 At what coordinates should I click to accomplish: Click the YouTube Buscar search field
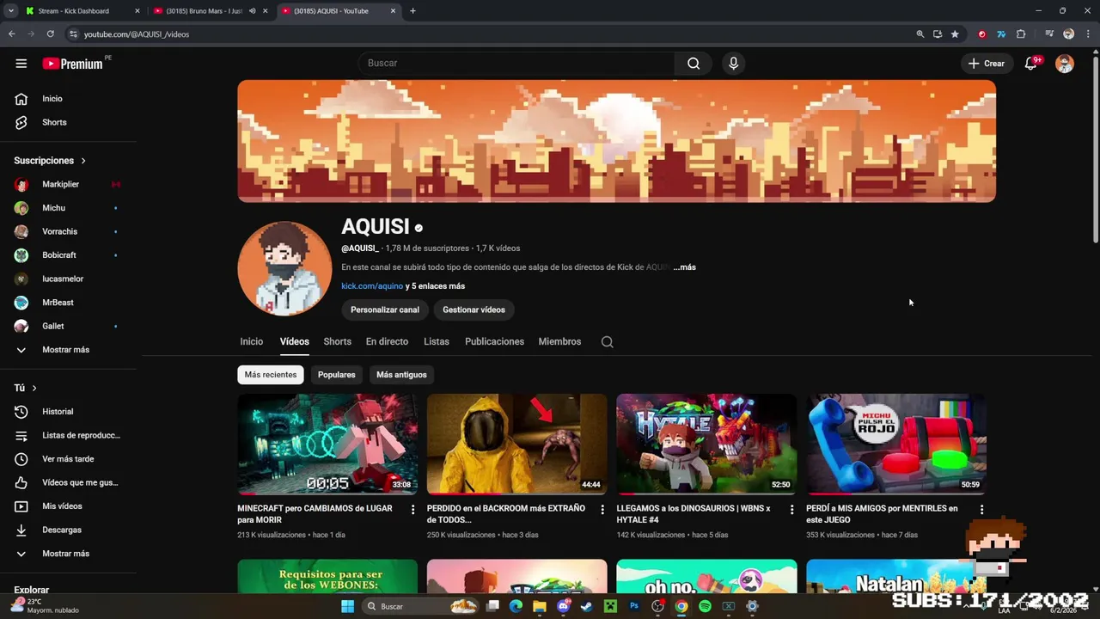point(516,63)
